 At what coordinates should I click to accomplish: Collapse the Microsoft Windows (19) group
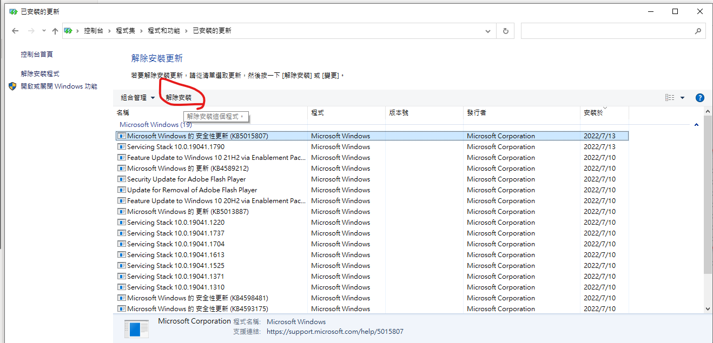point(696,125)
